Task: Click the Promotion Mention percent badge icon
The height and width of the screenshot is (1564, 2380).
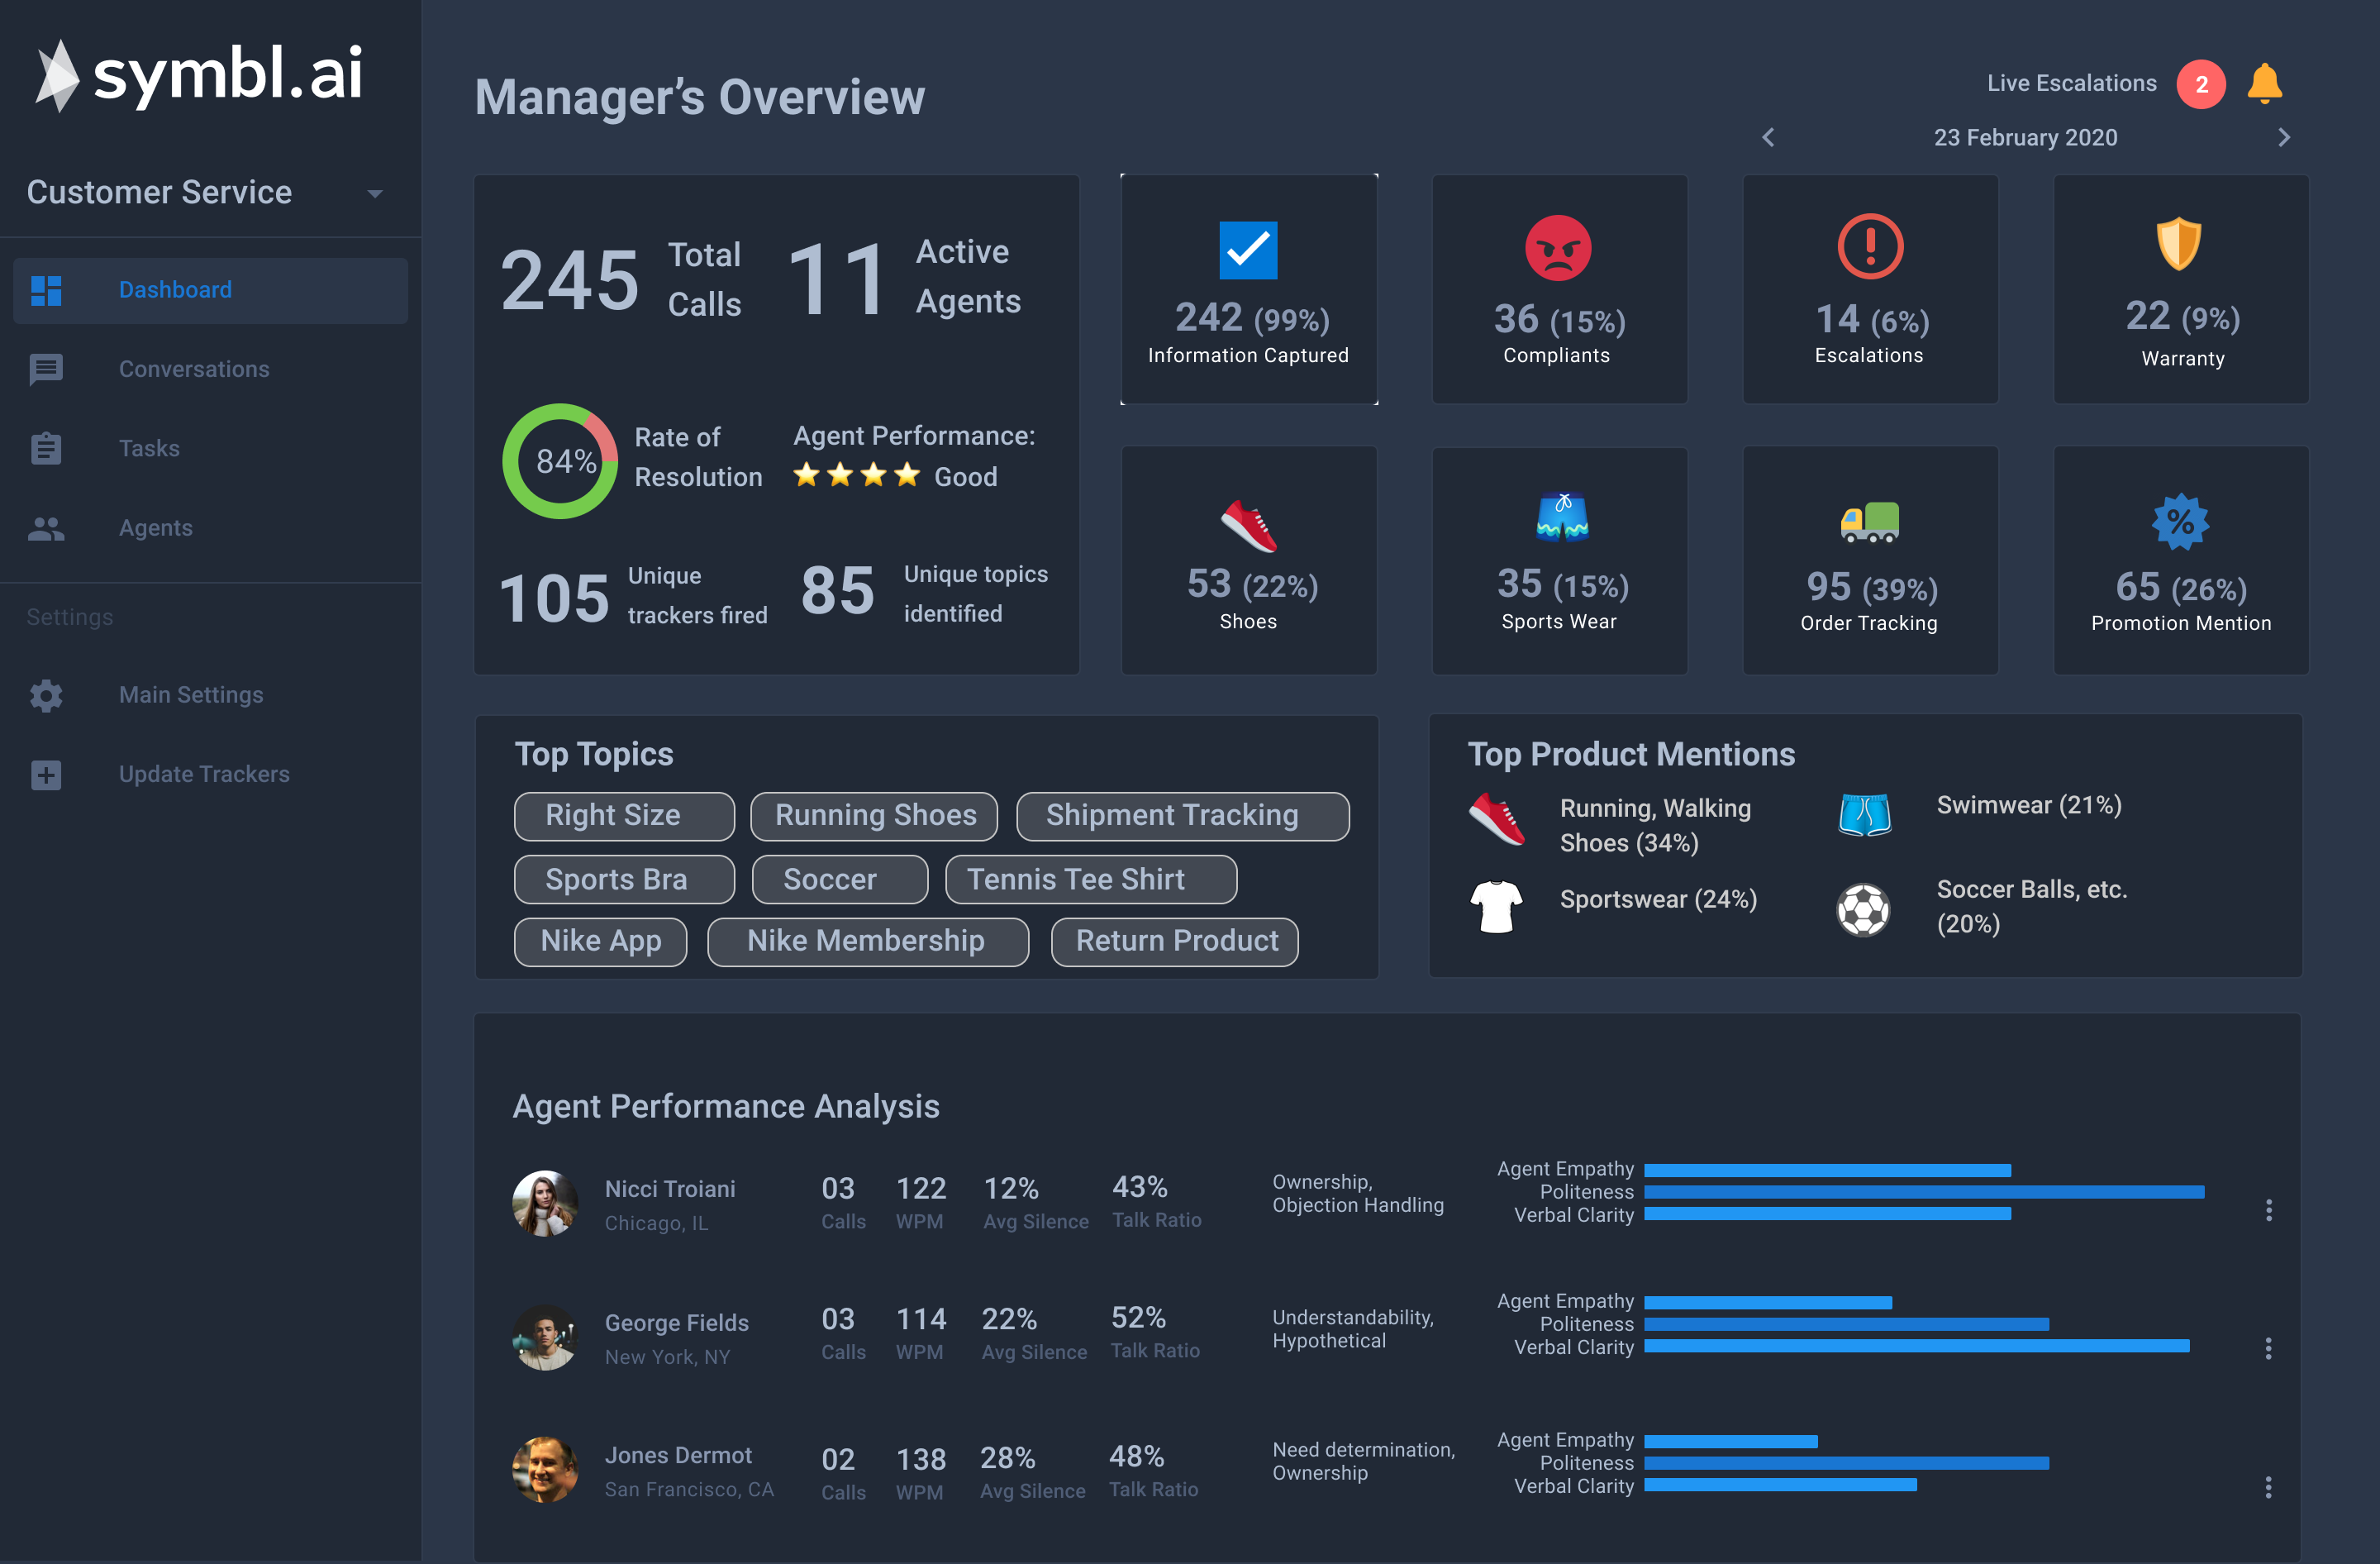Action: tap(2179, 522)
